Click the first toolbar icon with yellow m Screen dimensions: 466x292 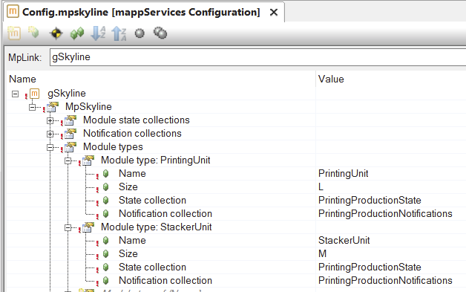(x=13, y=33)
